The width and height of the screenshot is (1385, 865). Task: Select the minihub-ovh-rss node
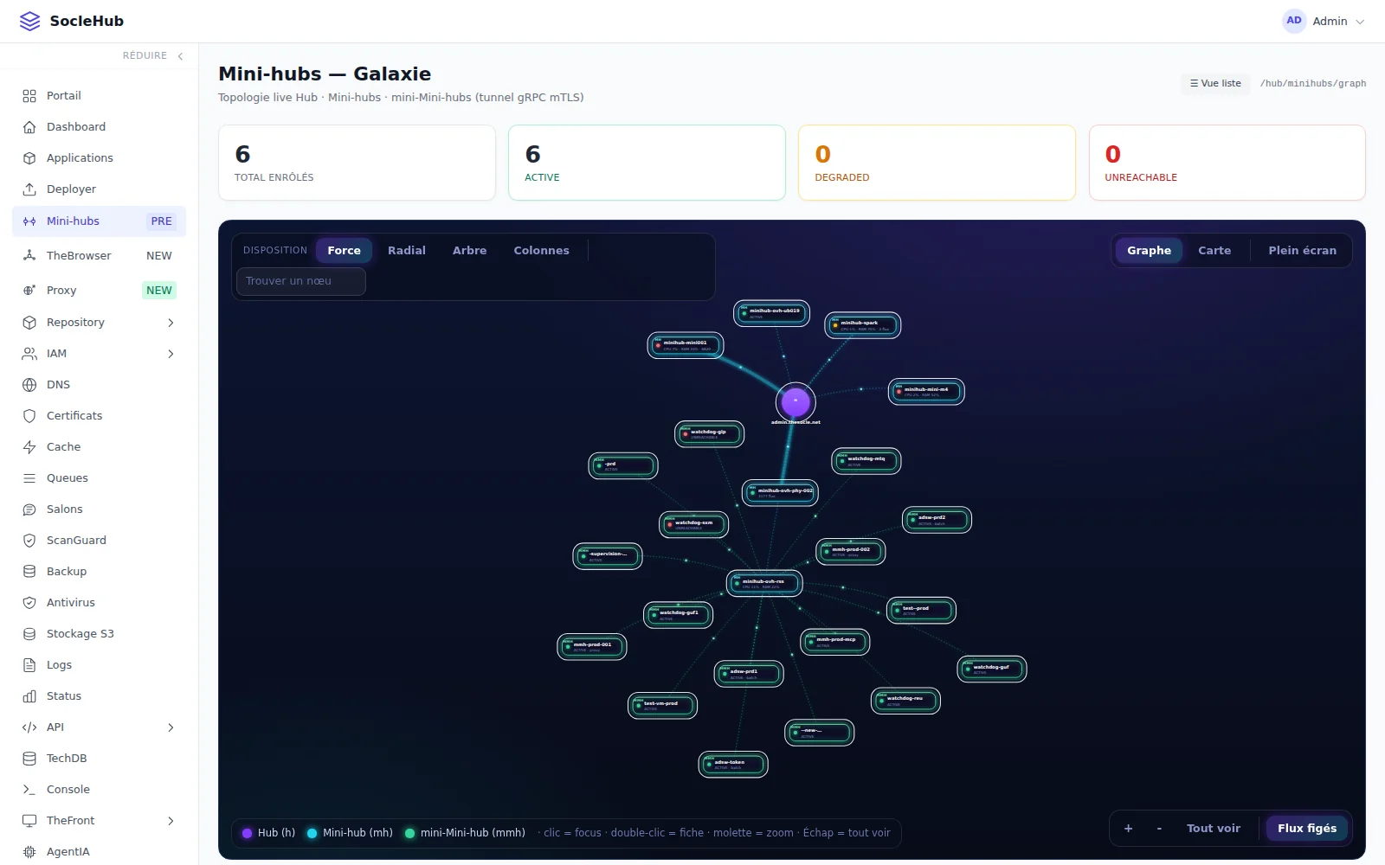764,584
